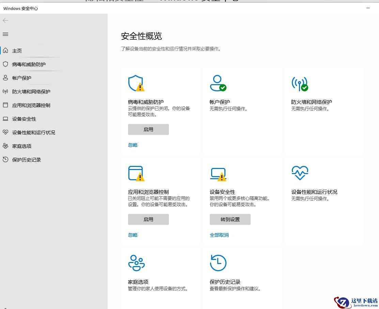The height and width of the screenshot is (309, 379).
Task: Click 忽略 link under 应用和浏览器控制
Action: [x=133, y=235]
